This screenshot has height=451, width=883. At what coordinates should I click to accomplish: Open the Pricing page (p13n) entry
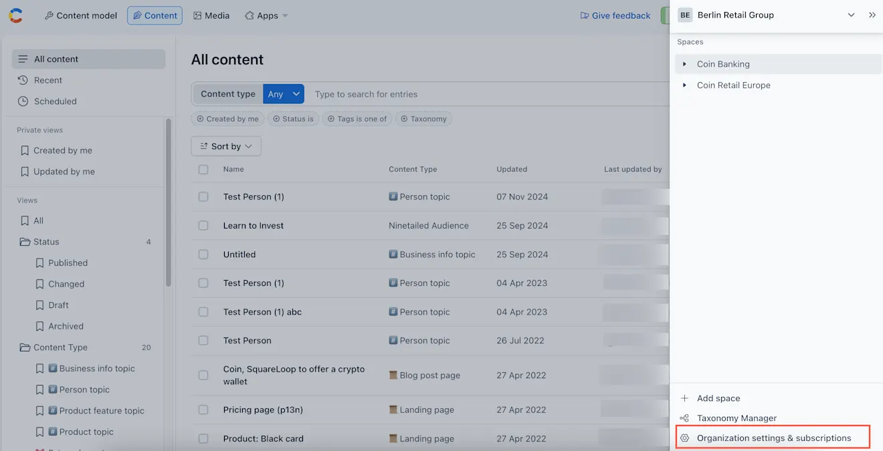(x=263, y=410)
